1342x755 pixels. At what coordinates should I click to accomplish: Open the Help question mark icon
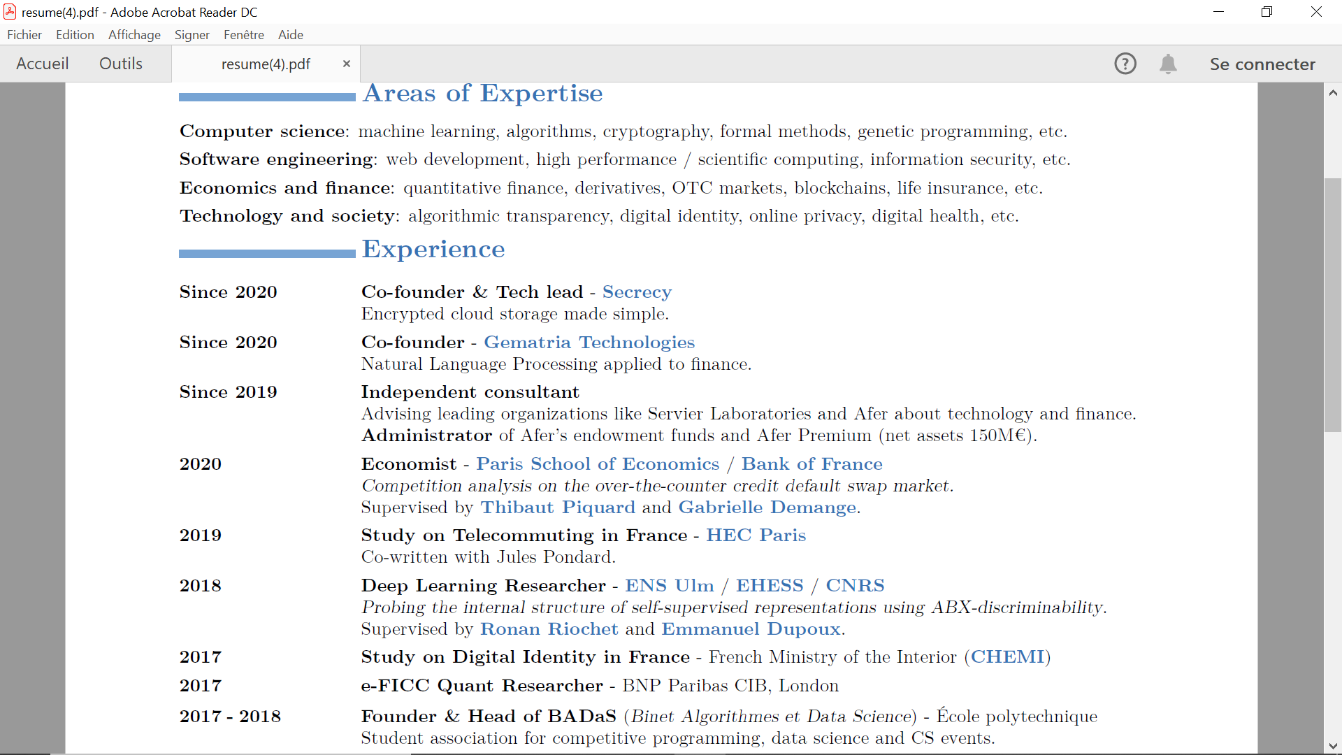point(1125,64)
